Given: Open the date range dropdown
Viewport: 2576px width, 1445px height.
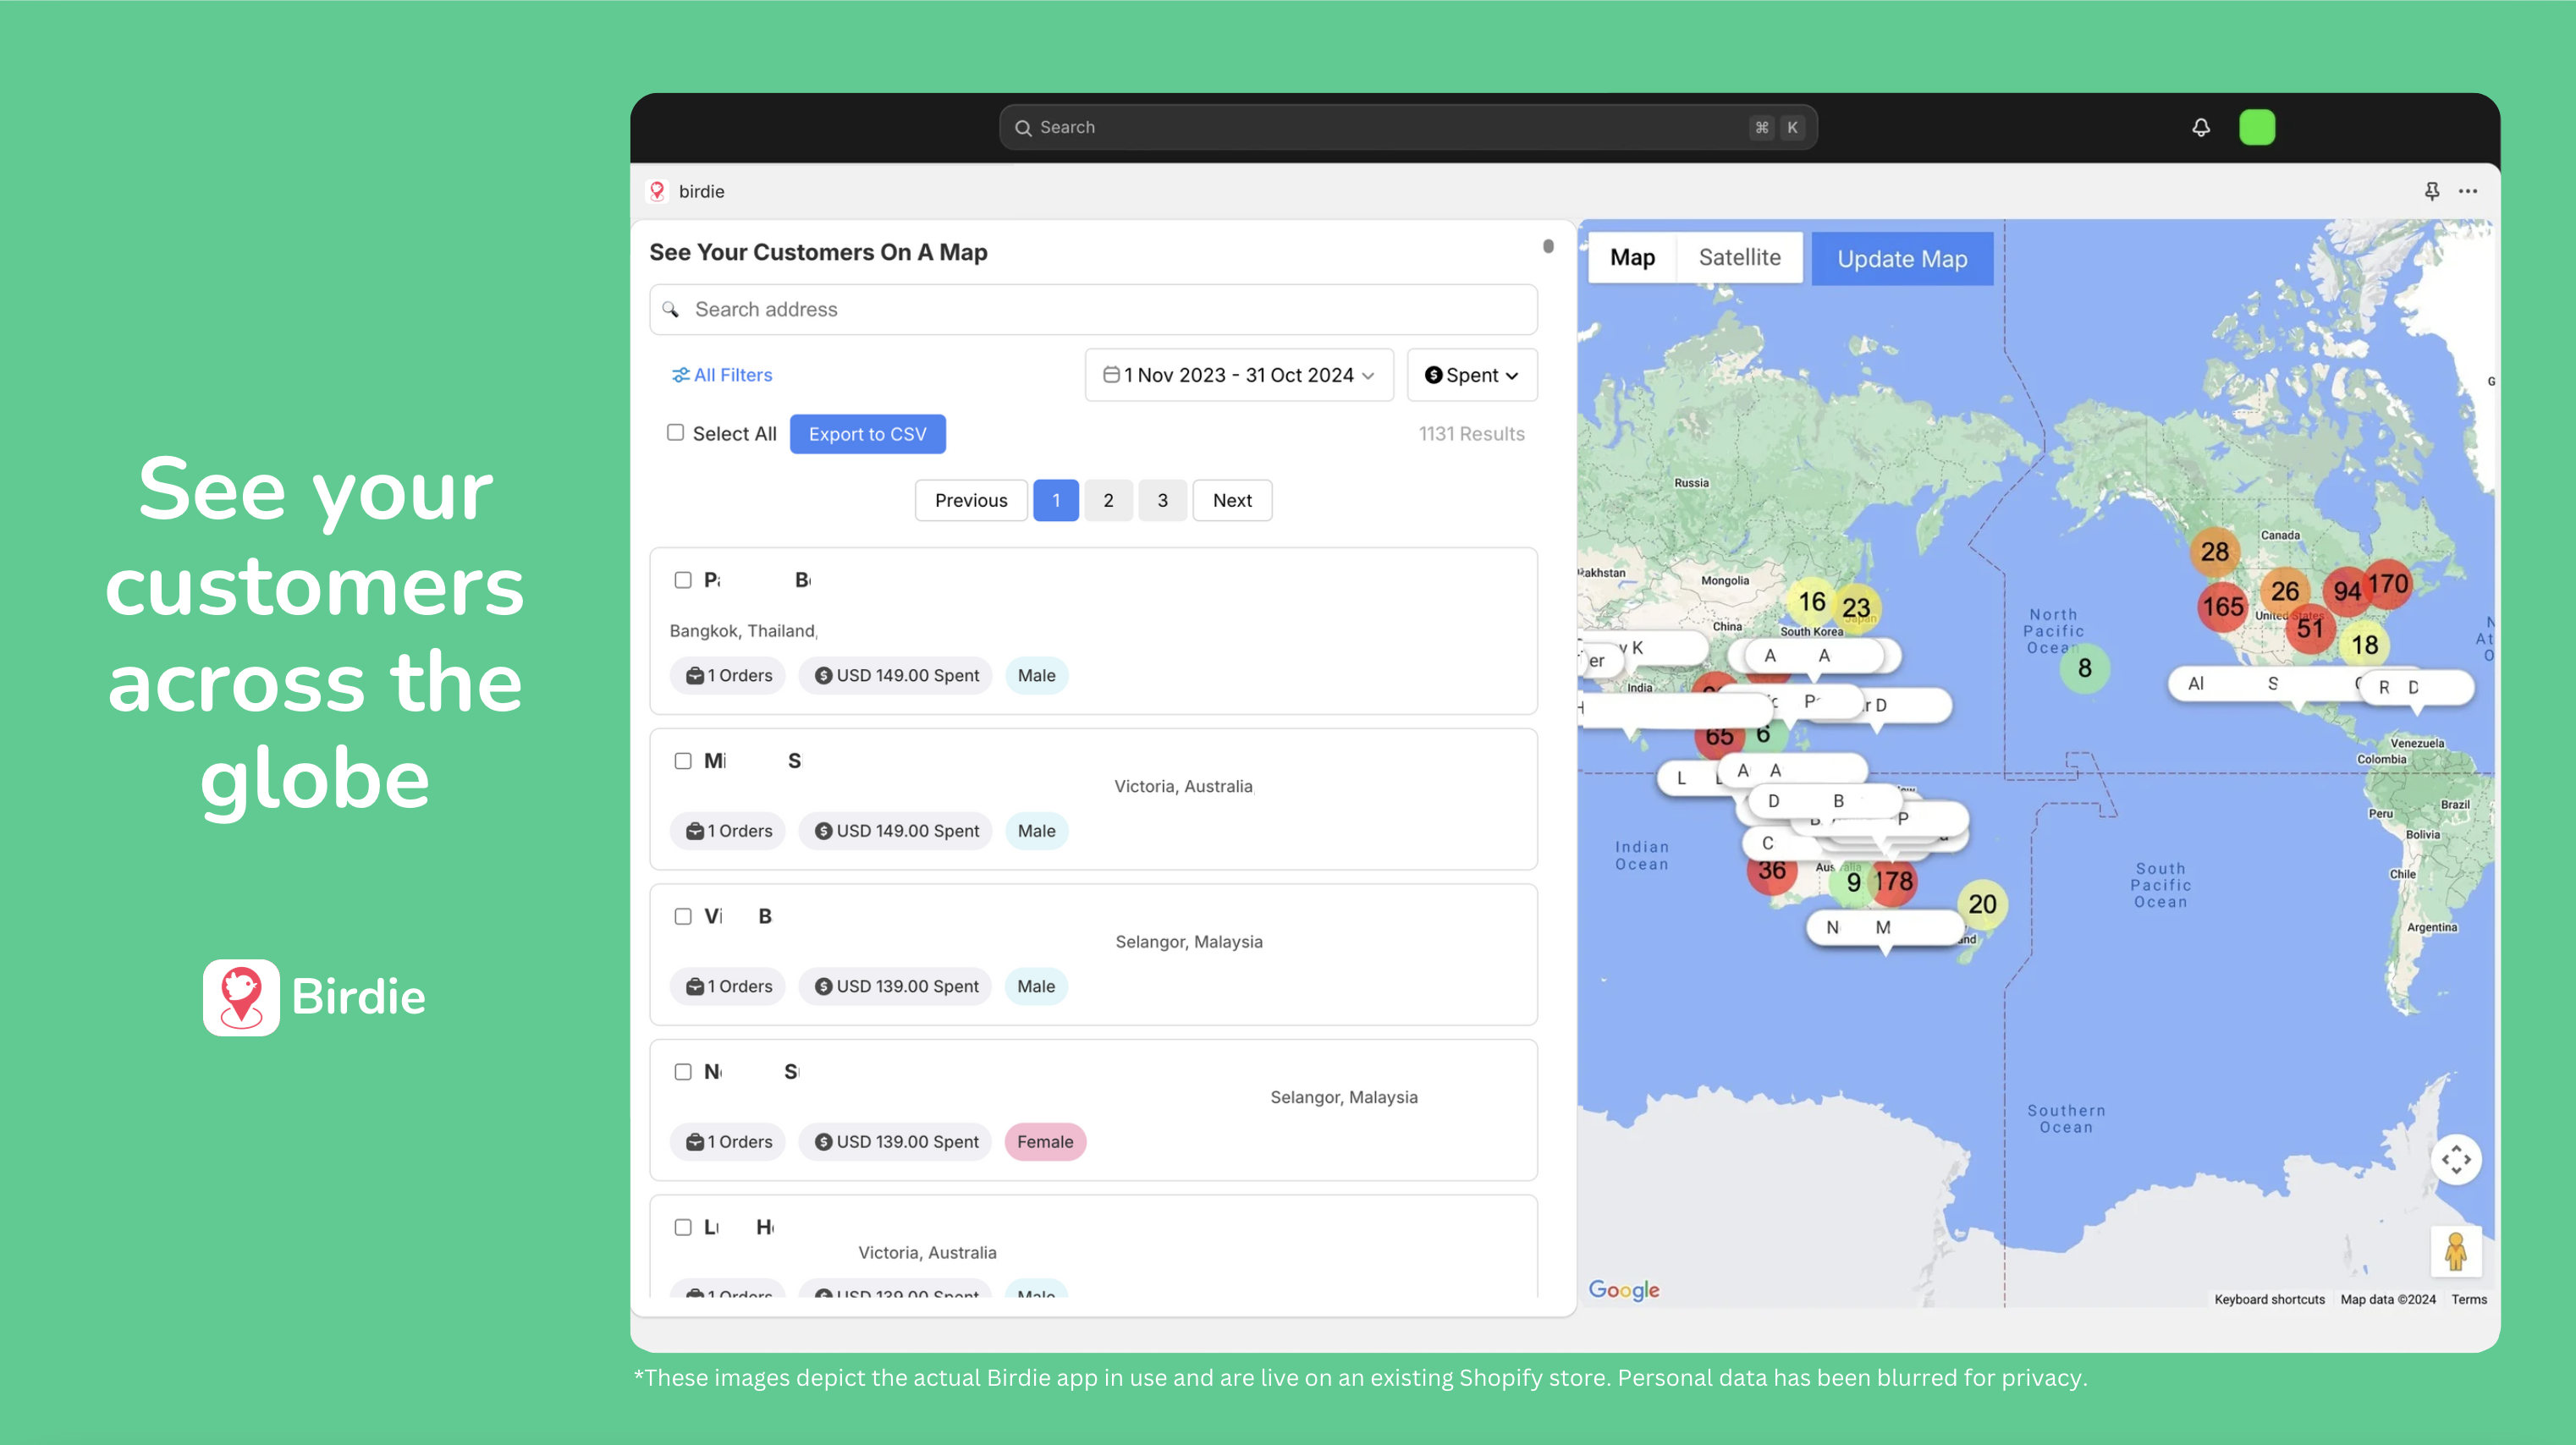Looking at the screenshot, I should [1239, 375].
